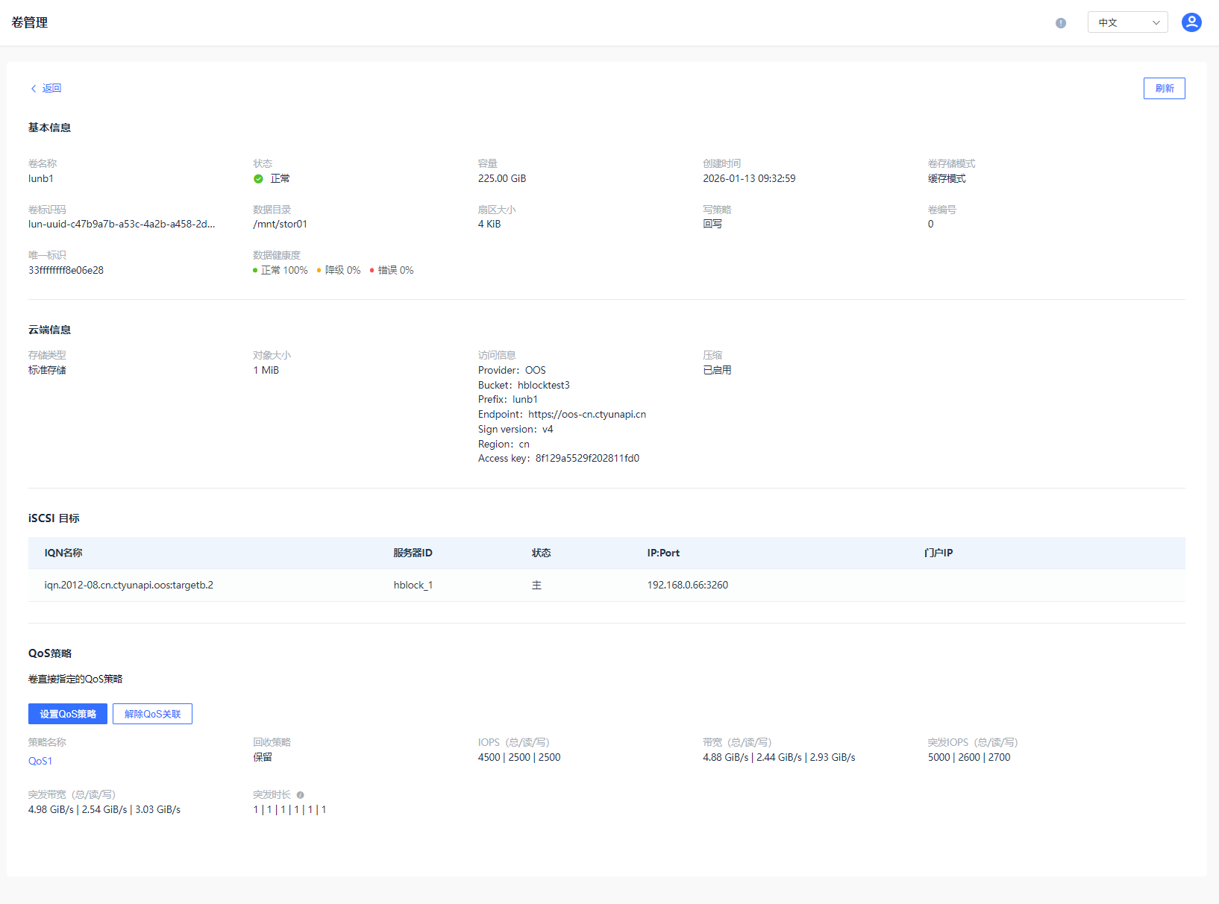Click the orange degraded 0% health dot

tap(319, 271)
